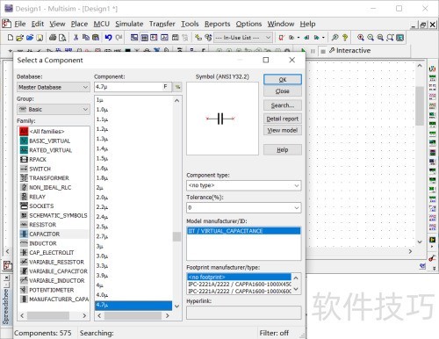Click the Print icon
439x339 pixels.
click(53, 38)
